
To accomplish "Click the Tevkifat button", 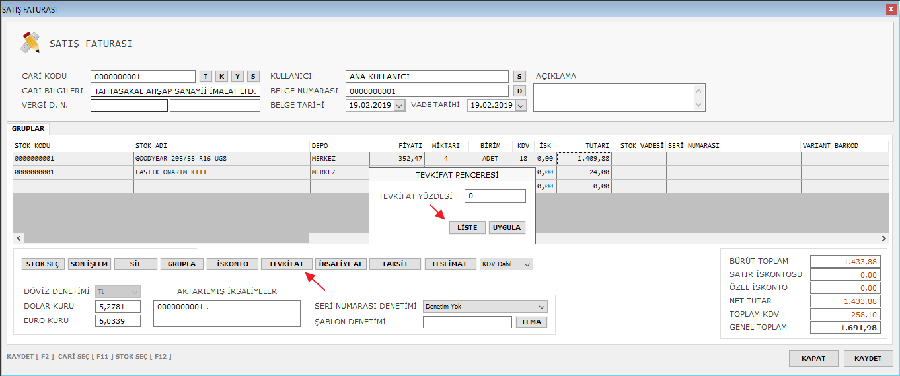I will 286,264.
